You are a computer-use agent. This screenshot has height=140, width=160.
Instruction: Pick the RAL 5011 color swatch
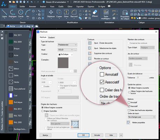point(11,35)
